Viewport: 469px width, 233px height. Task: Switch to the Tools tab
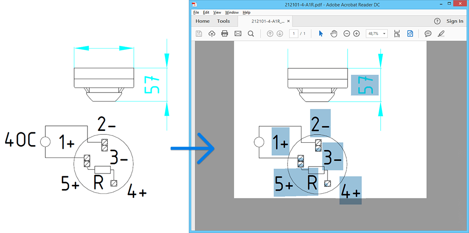(x=224, y=21)
